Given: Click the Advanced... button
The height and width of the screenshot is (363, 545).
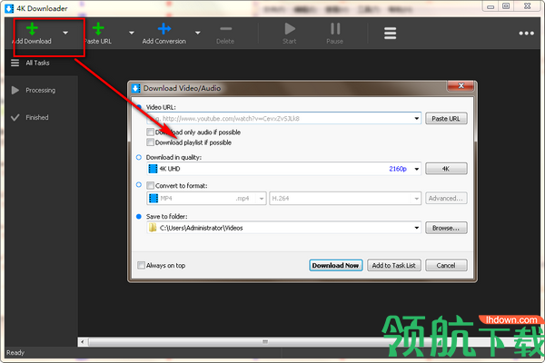Looking at the screenshot, I should [446, 199].
